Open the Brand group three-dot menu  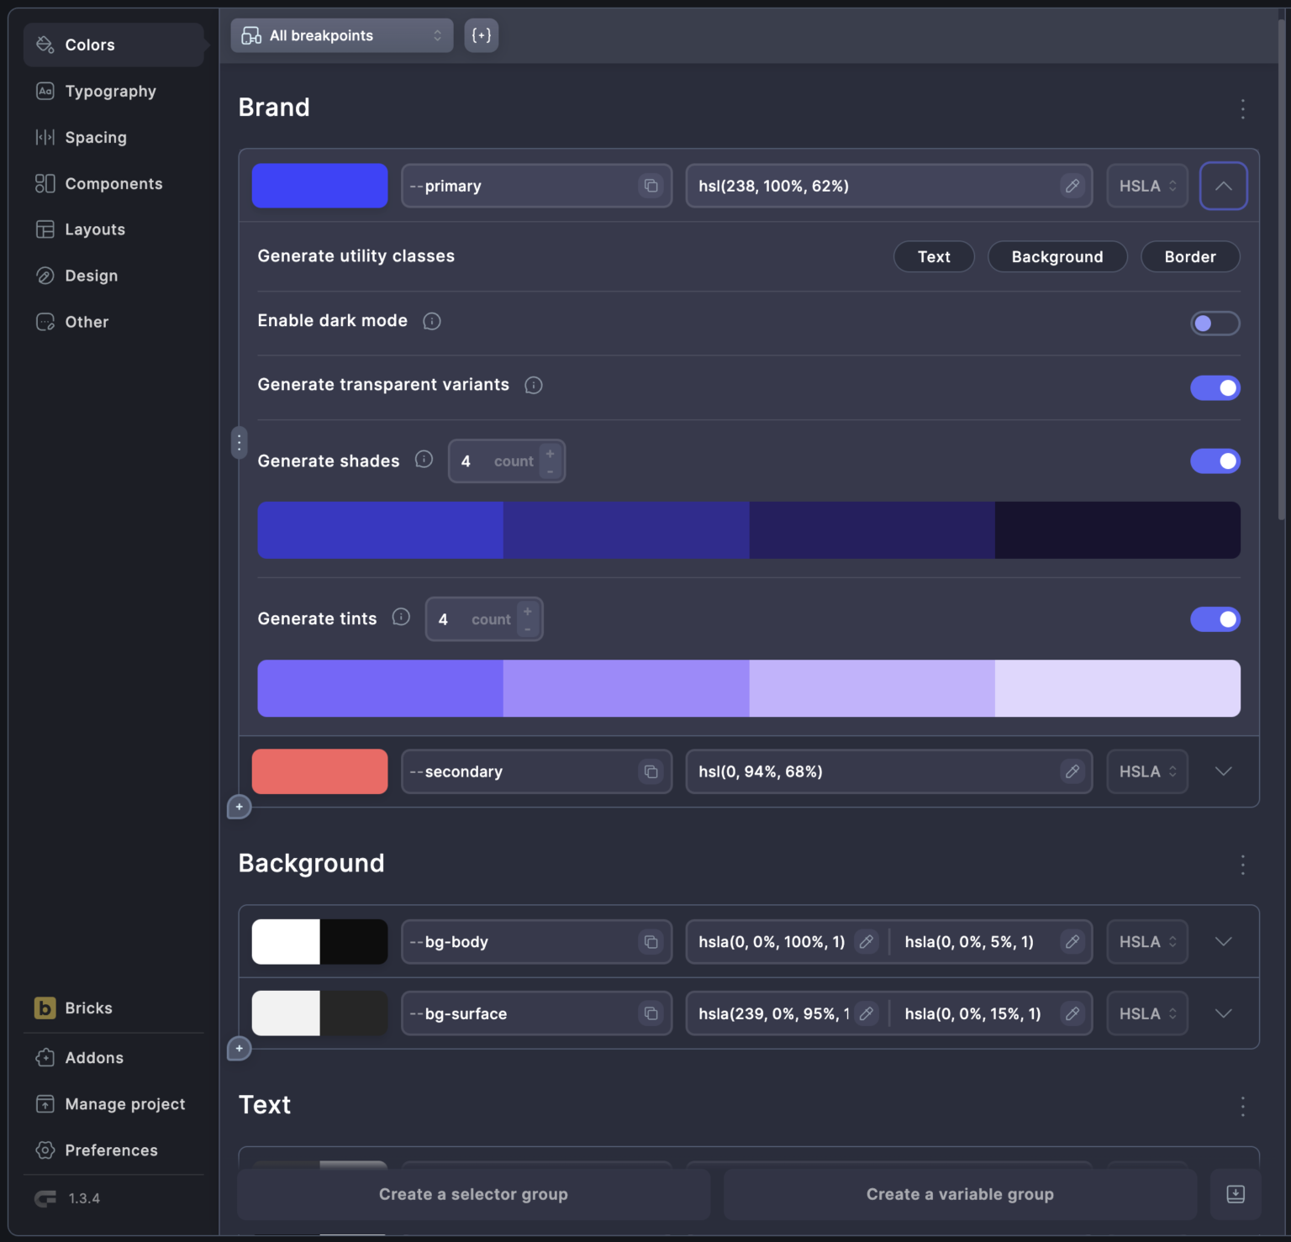point(1242,108)
